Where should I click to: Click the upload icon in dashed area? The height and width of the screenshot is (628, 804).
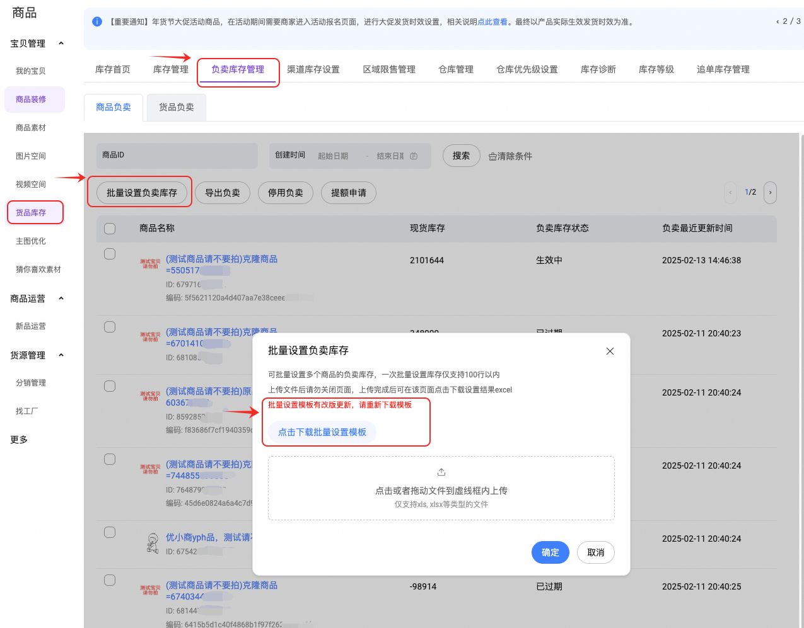coord(441,472)
